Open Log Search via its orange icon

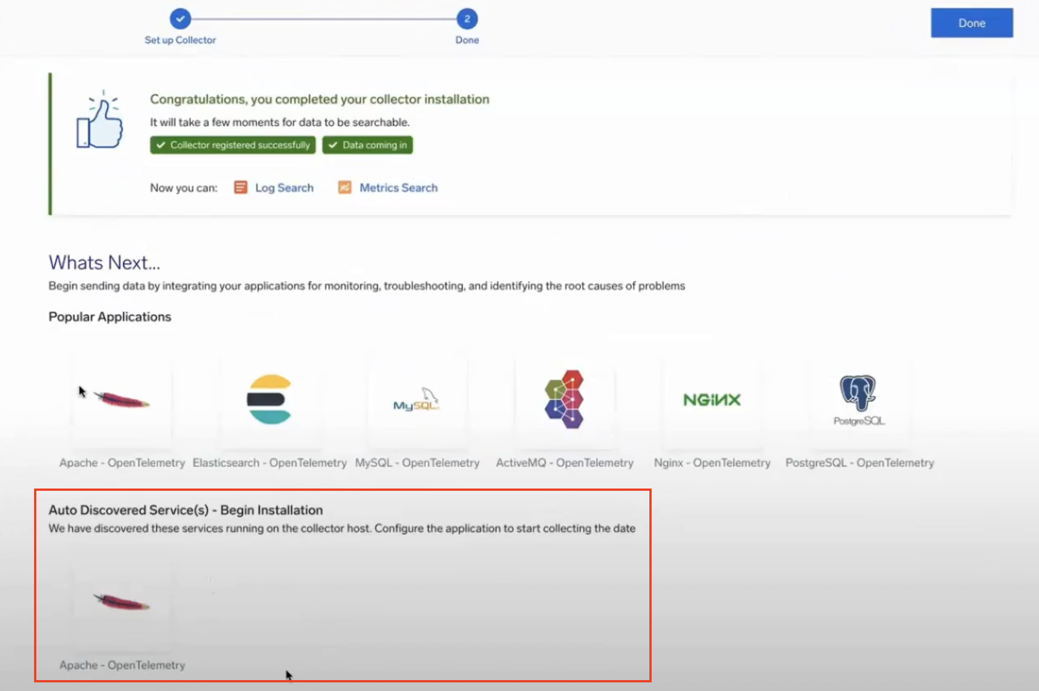coord(240,187)
